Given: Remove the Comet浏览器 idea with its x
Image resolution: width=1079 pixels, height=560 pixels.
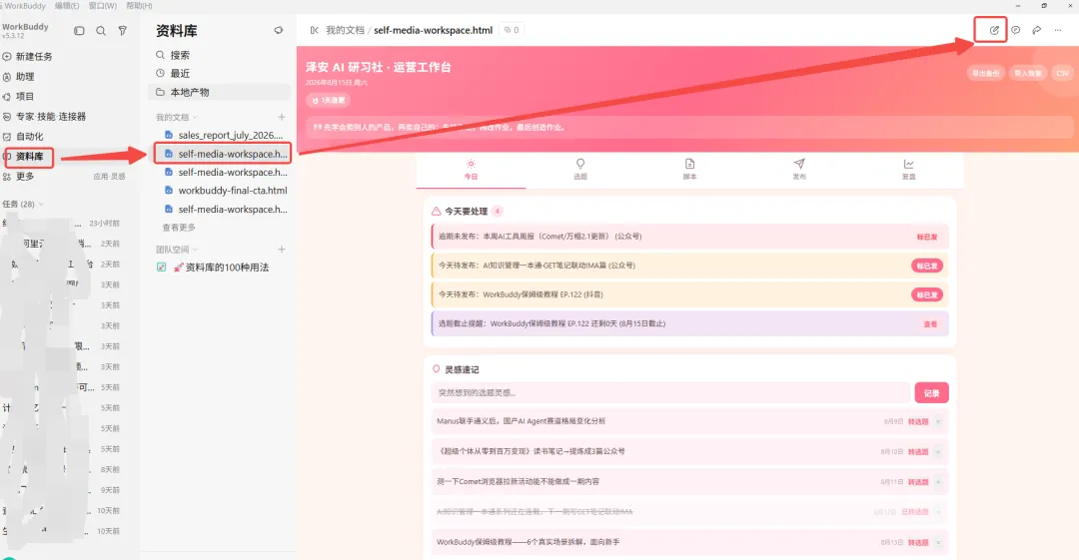Looking at the screenshot, I should pyautogui.click(x=938, y=482).
